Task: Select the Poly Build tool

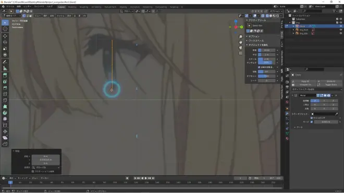Action: click(x=5, y=107)
